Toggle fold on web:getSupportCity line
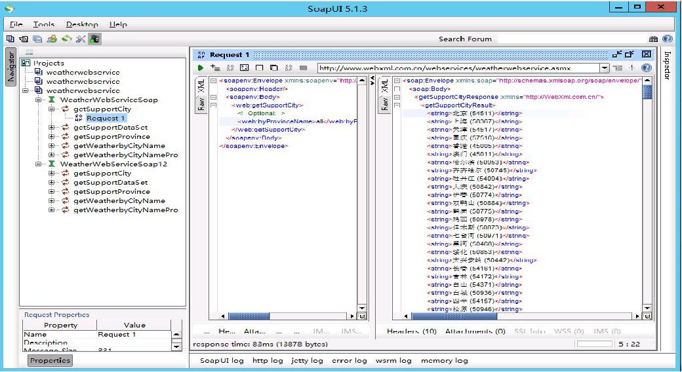This screenshot has width=682, height=372. pyautogui.click(x=214, y=105)
